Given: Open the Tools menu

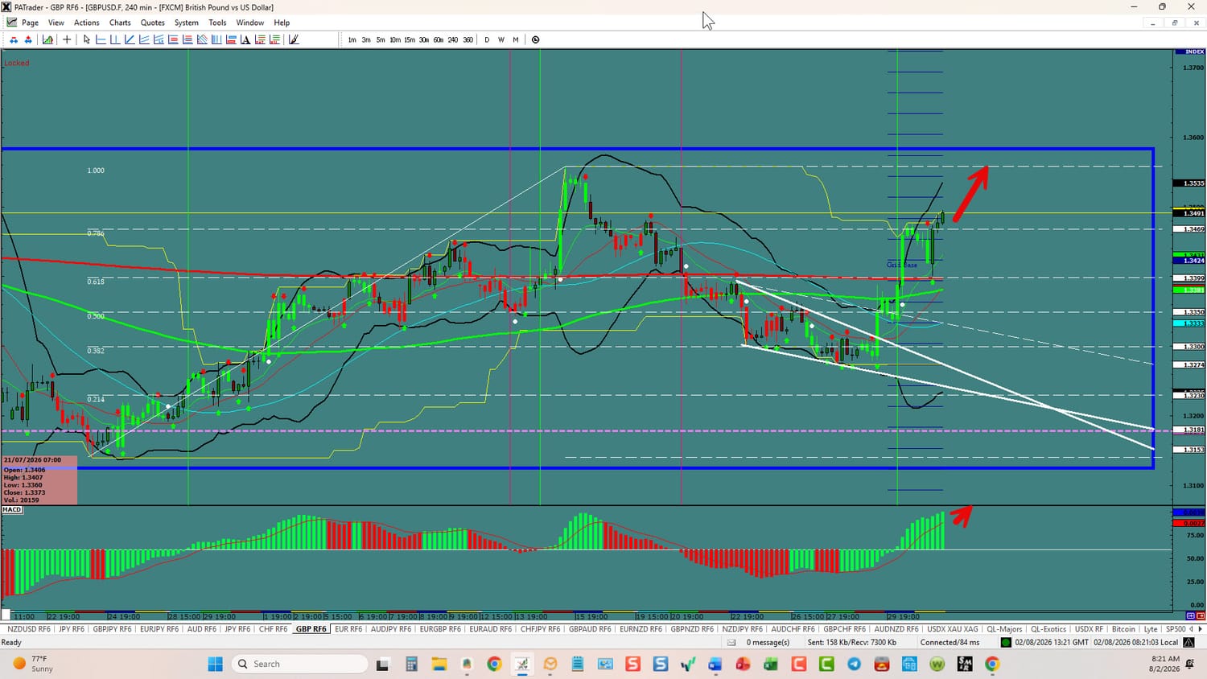Looking at the screenshot, I should click(x=217, y=23).
